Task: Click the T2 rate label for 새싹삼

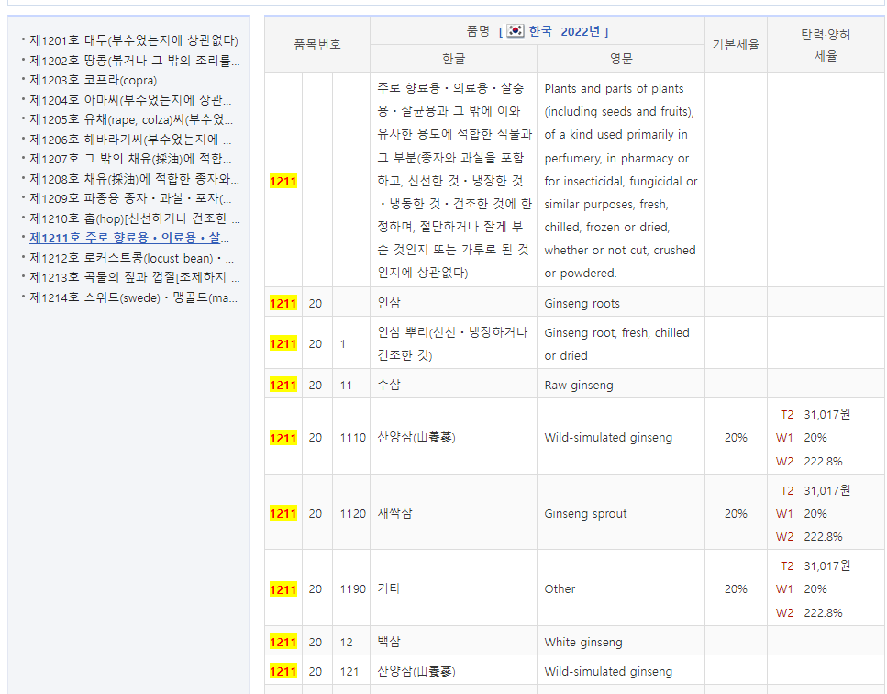Action: [x=787, y=490]
